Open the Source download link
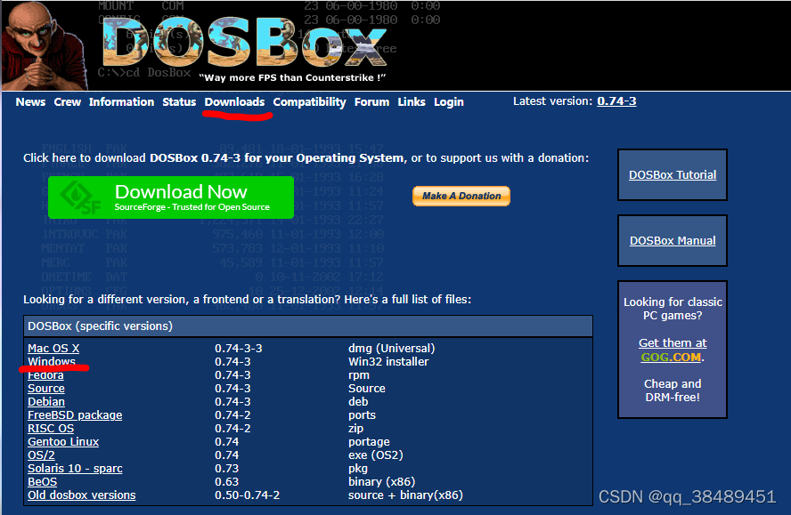The width and height of the screenshot is (791, 515). point(46,389)
